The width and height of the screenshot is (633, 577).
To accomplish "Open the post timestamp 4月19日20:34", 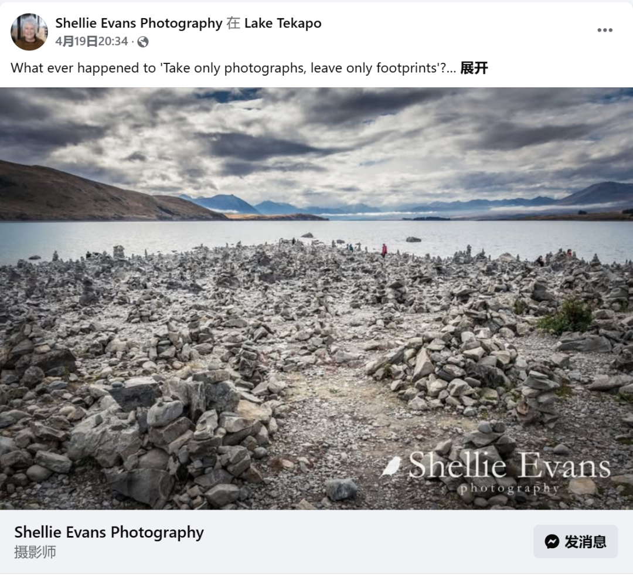I will pyautogui.click(x=91, y=41).
